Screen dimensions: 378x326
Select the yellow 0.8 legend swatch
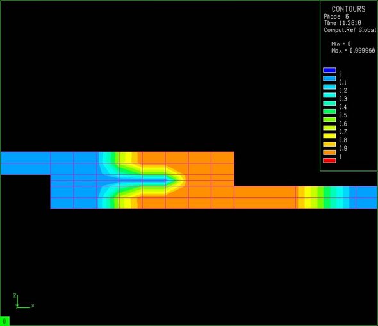(x=329, y=136)
